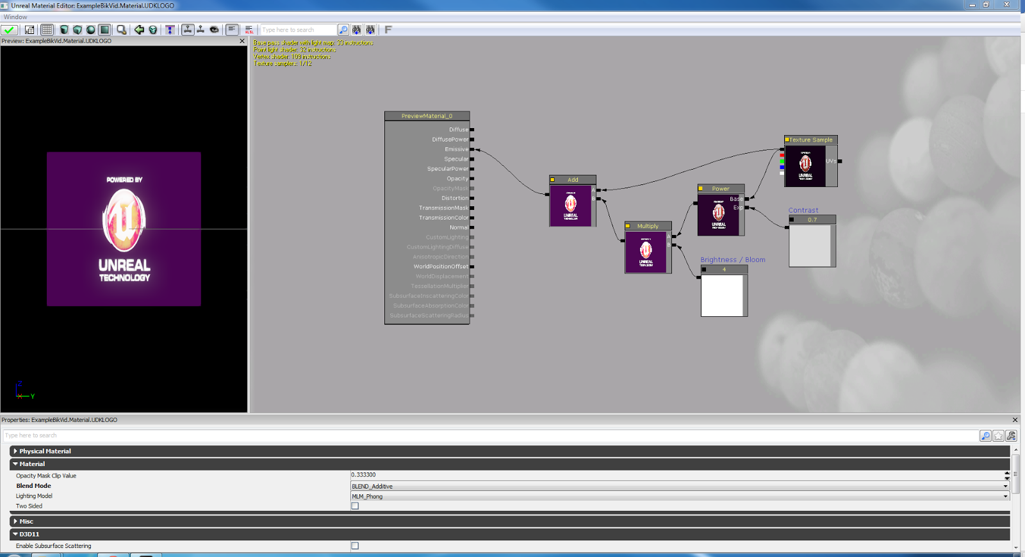The image size is (1025, 557).
Task: Click the green skull mesh icon
Action: coord(153,30)
